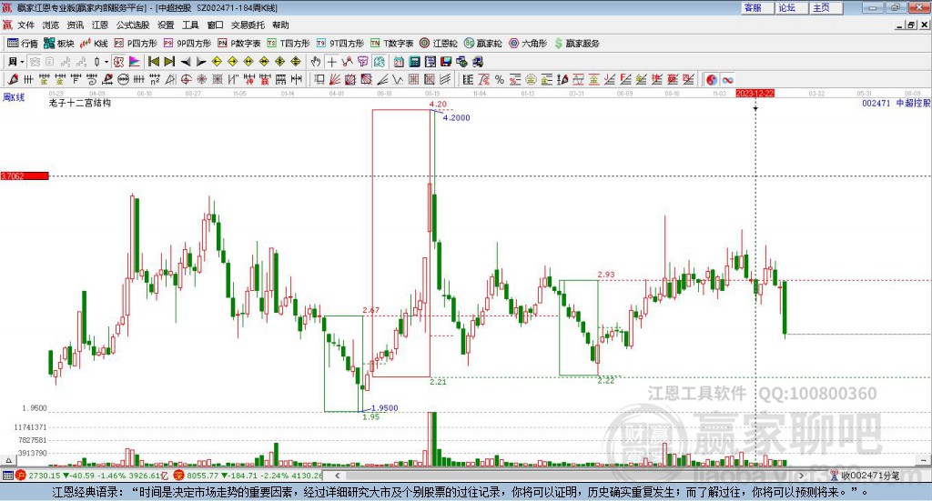Open the 赢家轮 wheel tool
This screenshot has width=932, height=501.
pyautogui.click(x=482, y=44)
